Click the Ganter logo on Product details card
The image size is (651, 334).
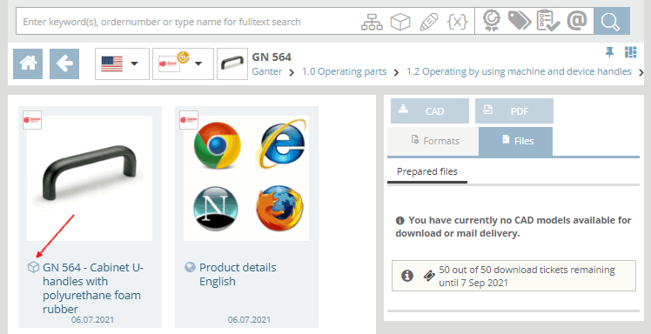(x=189, y=120)
